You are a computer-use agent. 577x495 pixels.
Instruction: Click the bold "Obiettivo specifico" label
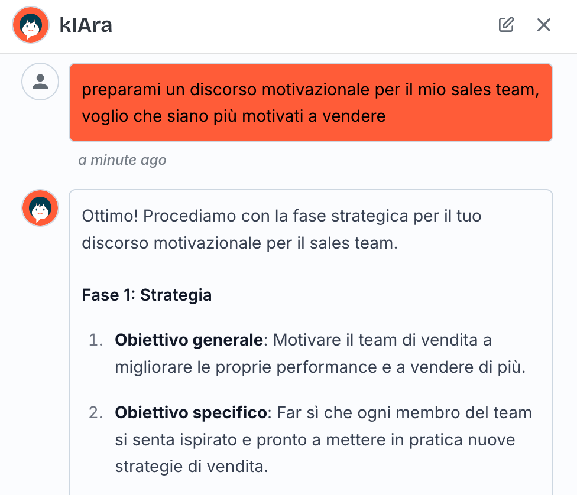[190, 412]
